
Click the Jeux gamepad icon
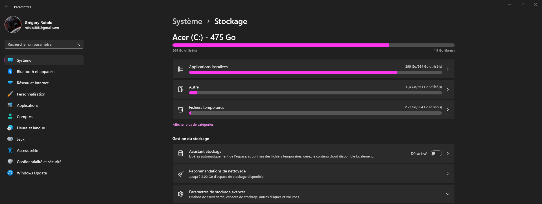click(10, 139)
